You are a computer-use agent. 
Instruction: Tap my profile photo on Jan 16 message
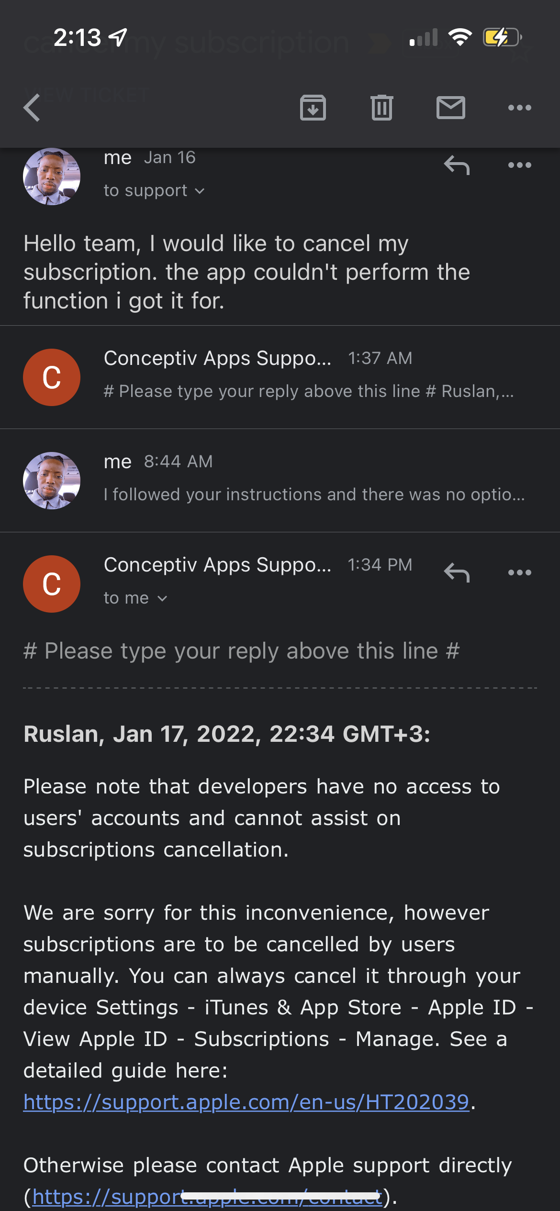pos(52,176)
